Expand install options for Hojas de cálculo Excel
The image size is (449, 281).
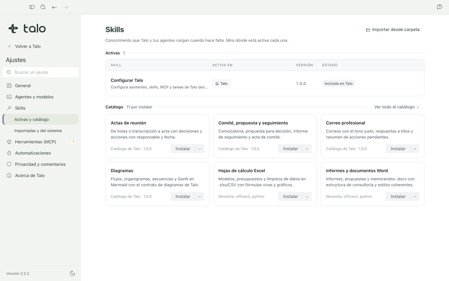pos(307,196)
